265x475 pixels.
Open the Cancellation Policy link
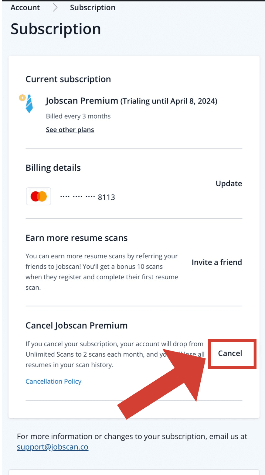pos(53,381)
